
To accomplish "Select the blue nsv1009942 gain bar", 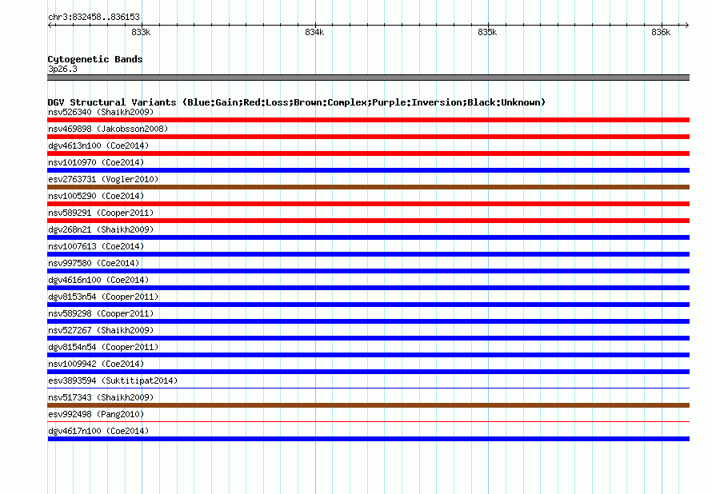I will (x=368, y=372).
